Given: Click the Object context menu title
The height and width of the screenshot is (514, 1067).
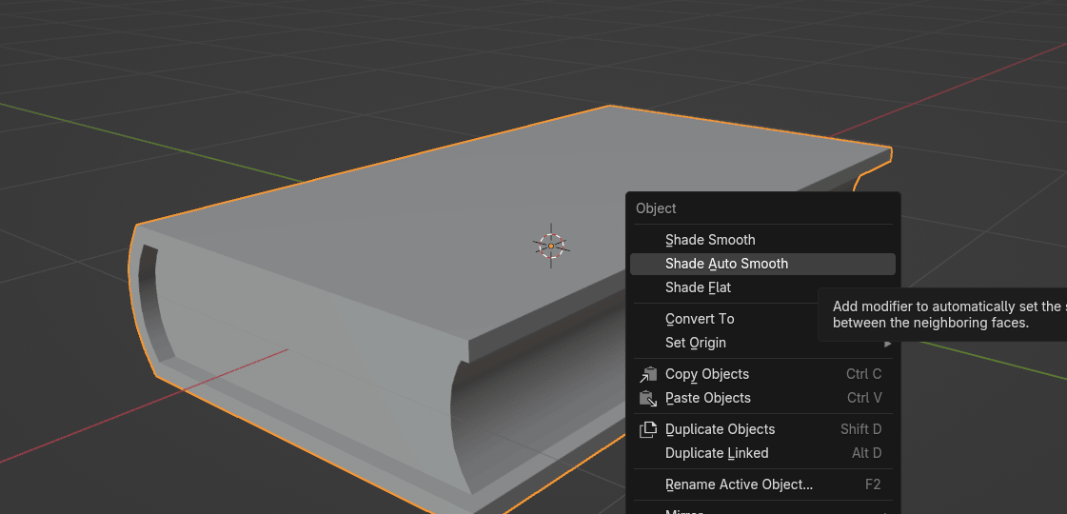Looking at the screenshot, I should (x=656, y=208).
